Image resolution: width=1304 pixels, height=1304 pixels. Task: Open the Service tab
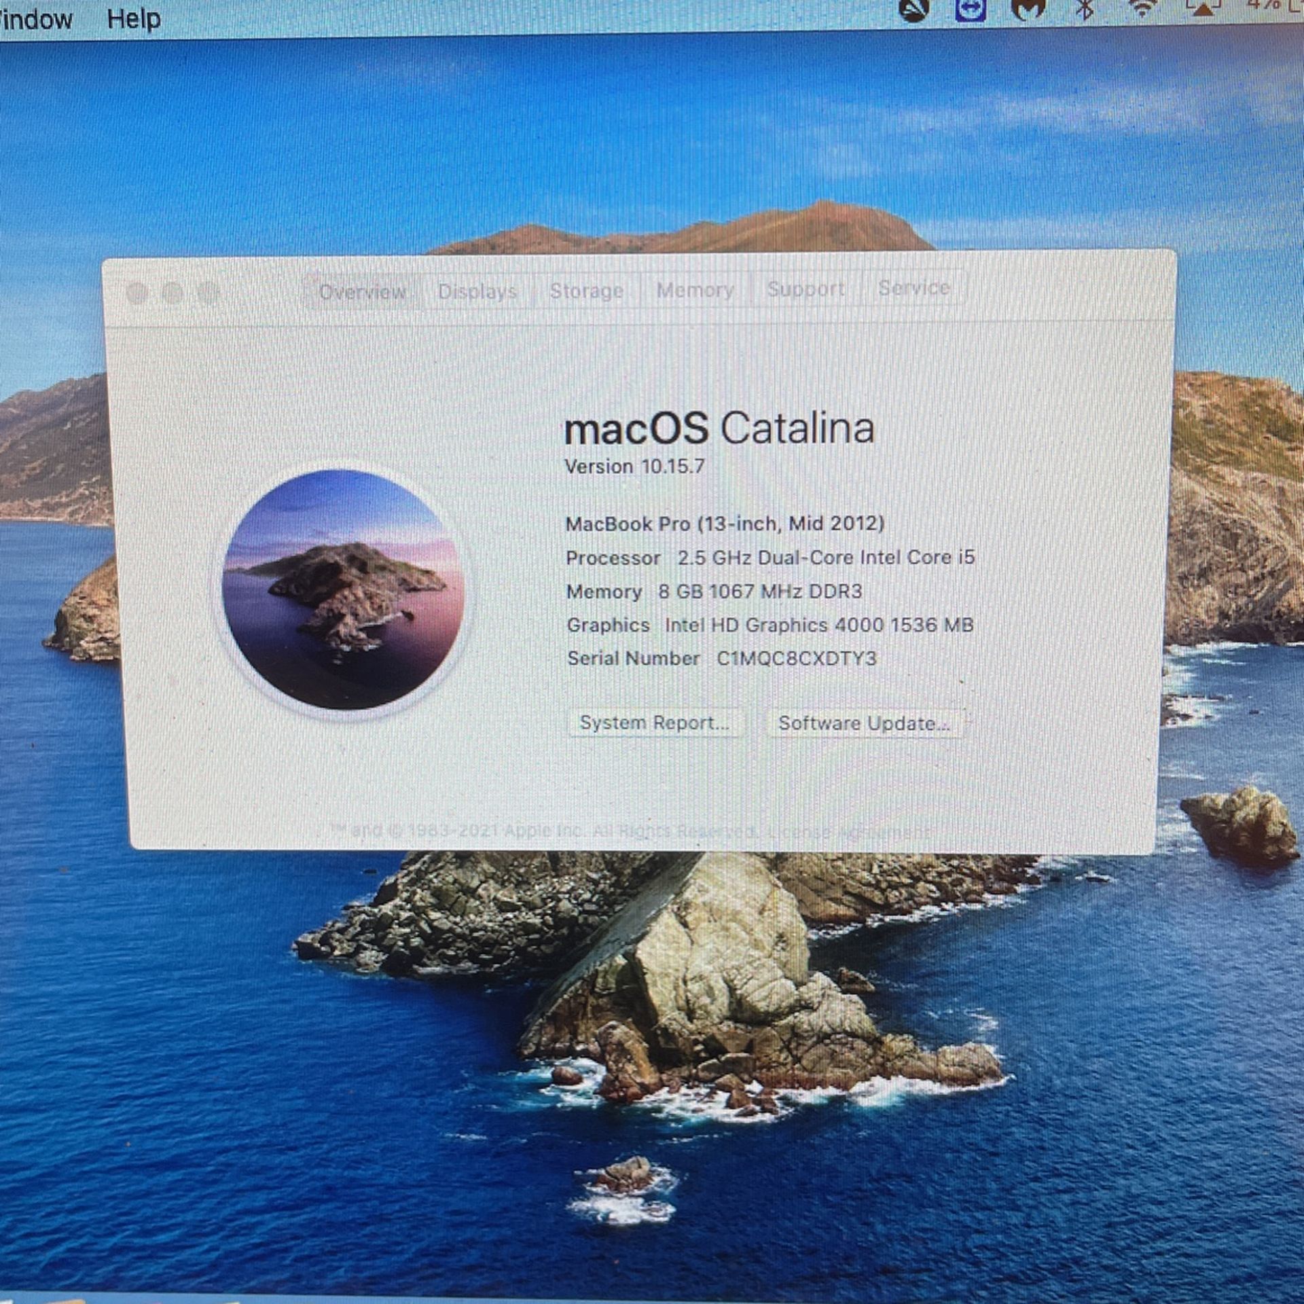913,287
